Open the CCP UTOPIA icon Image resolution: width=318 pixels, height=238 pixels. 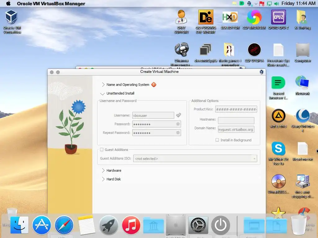[x=254, y=52]
